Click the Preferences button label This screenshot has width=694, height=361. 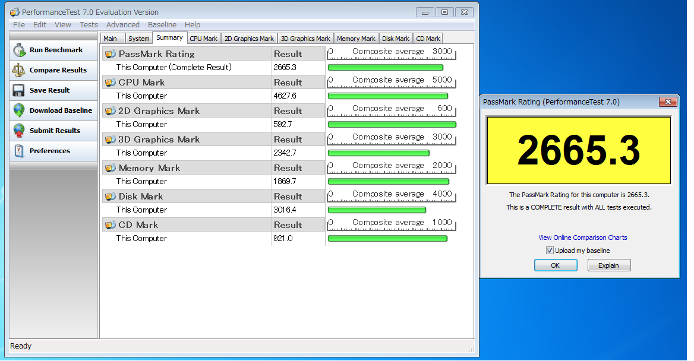49,151
